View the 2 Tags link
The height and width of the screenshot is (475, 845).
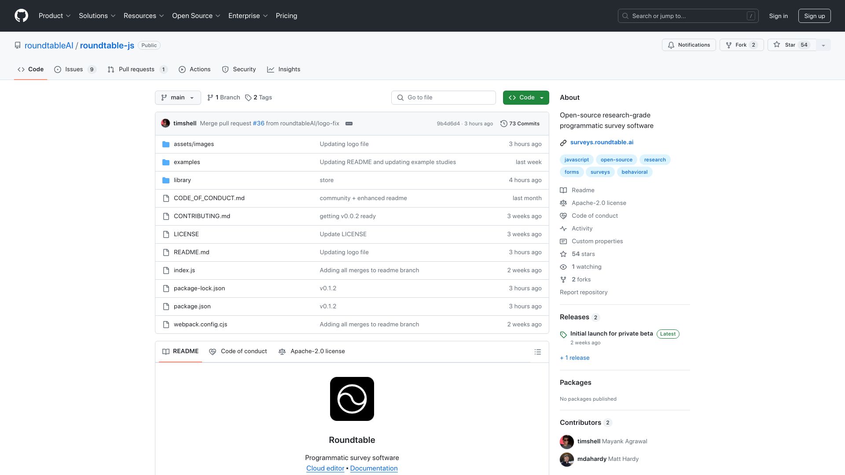[x=259, y=98]
